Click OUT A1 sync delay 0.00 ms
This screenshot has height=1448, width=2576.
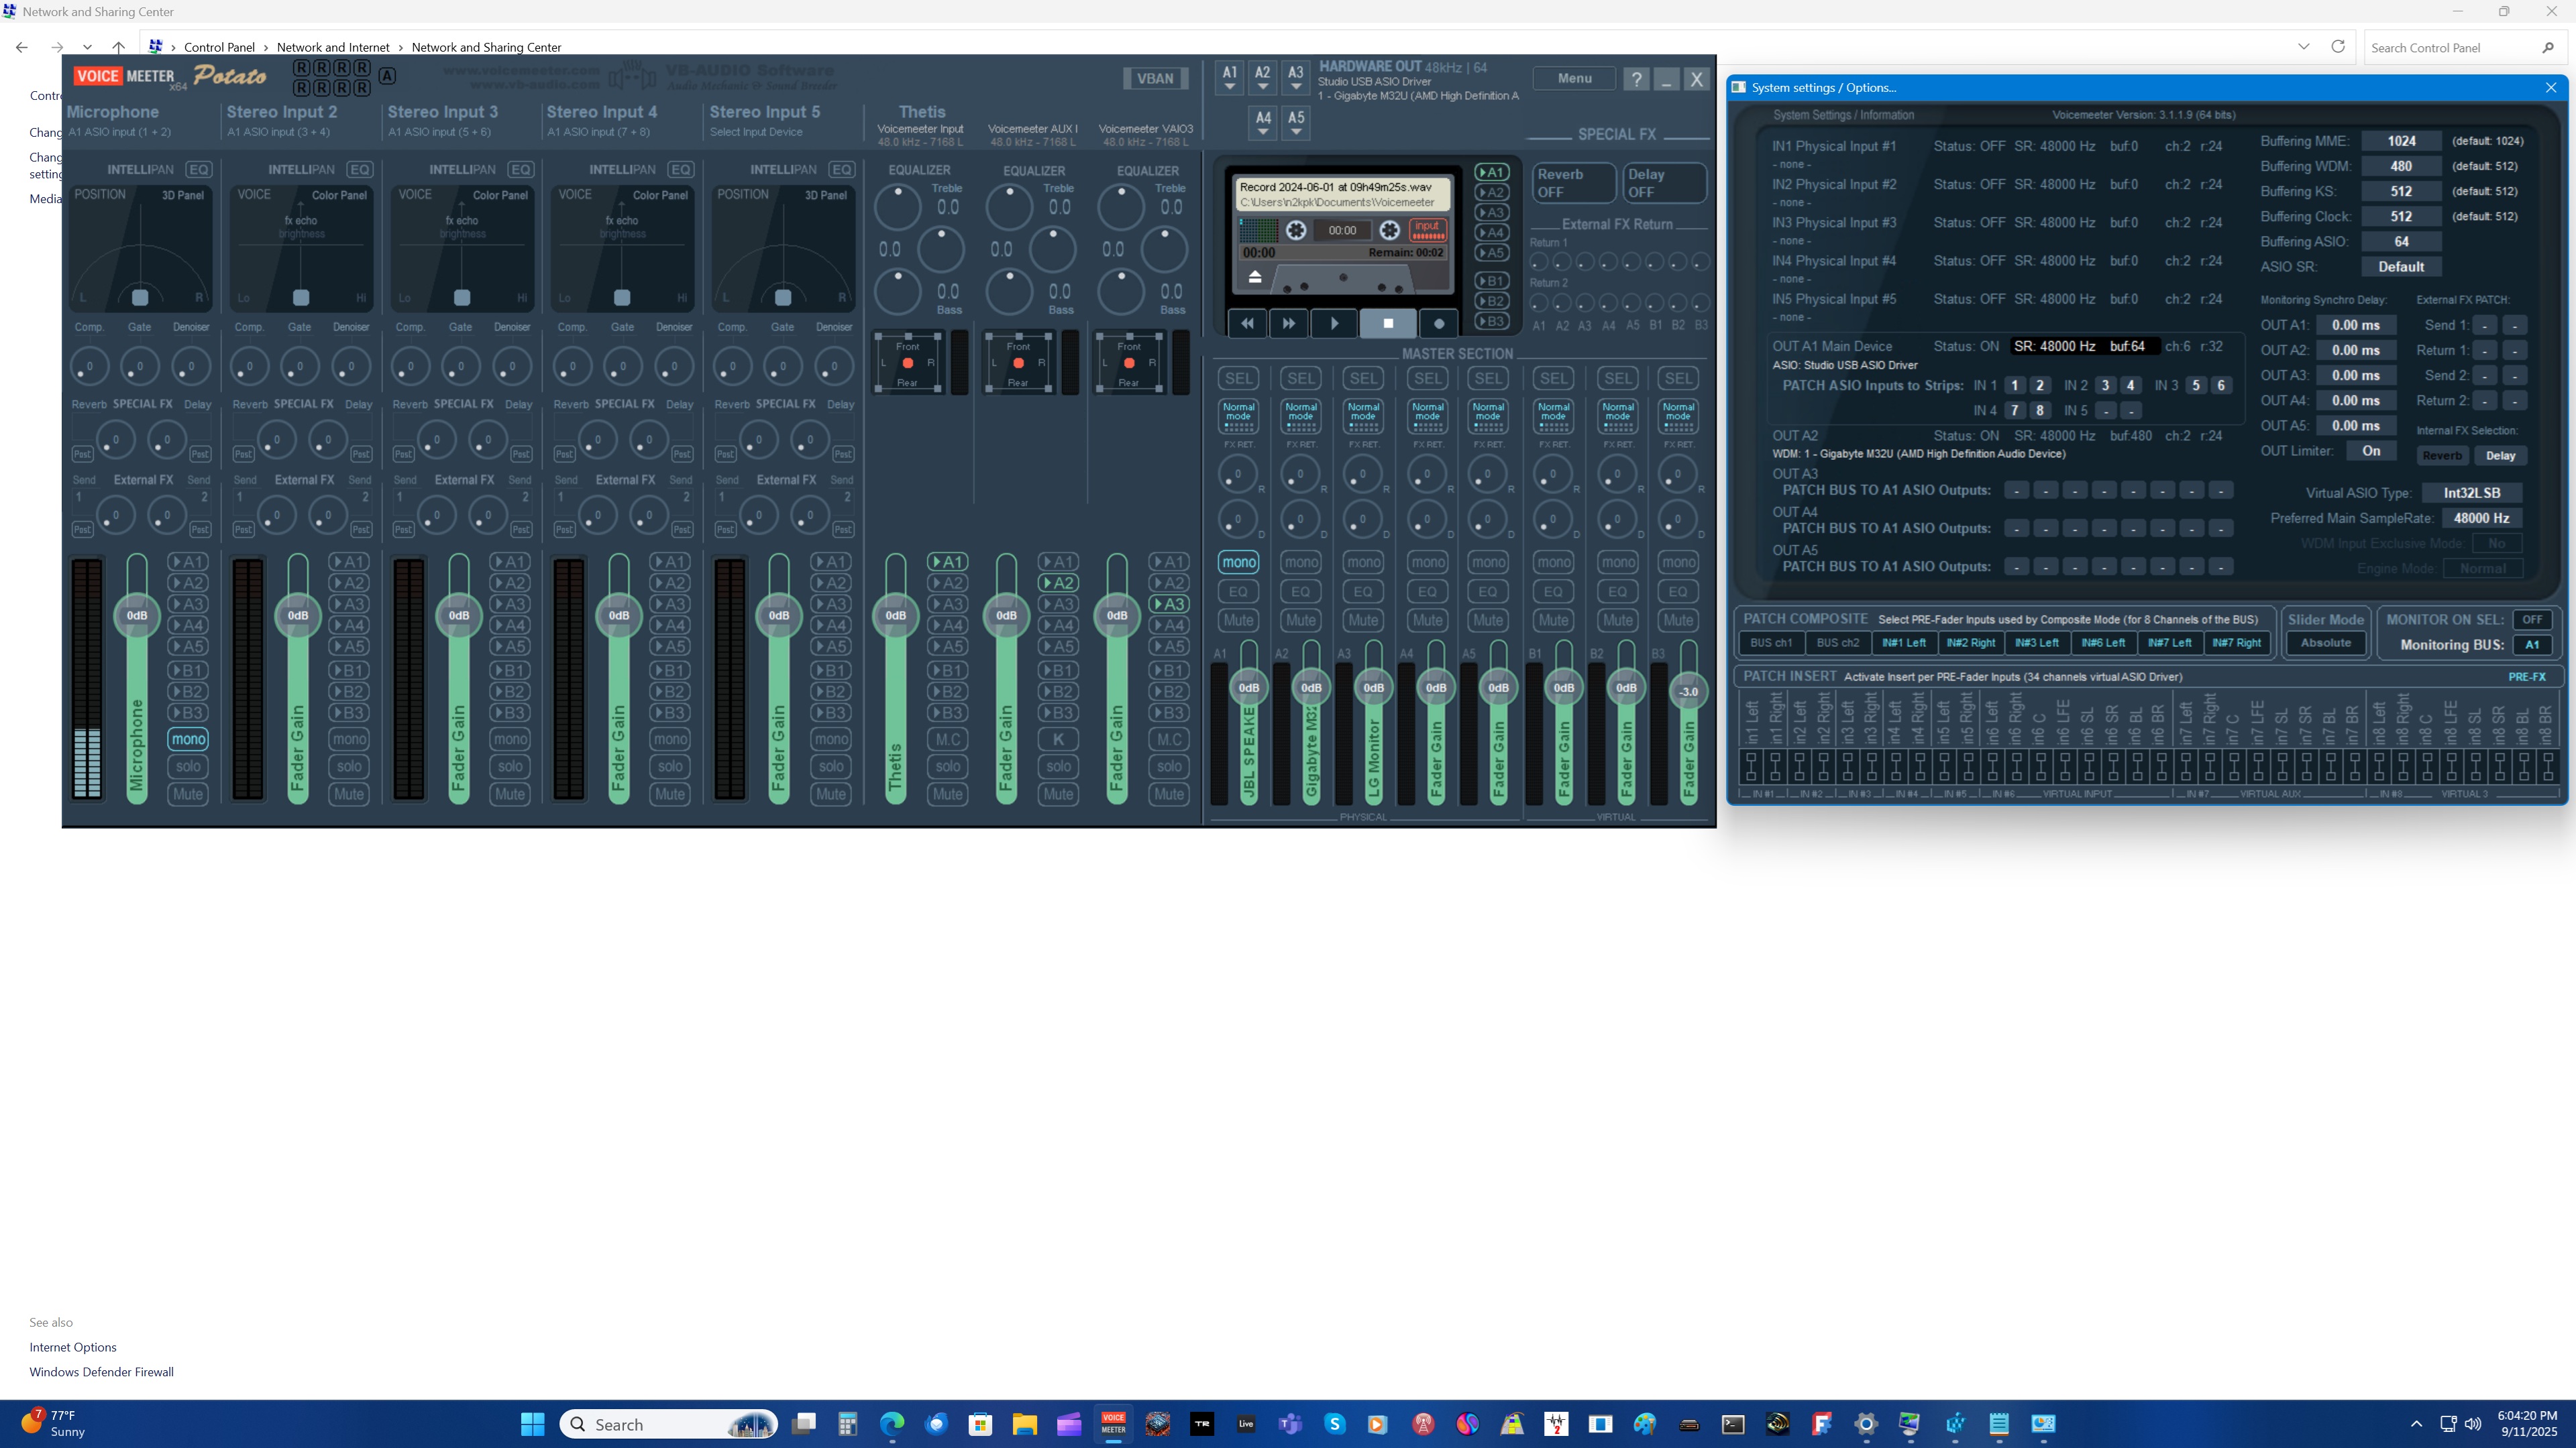click(2355, 324)
